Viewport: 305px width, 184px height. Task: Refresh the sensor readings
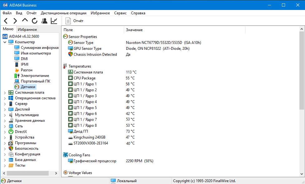(x=35, y=21)
